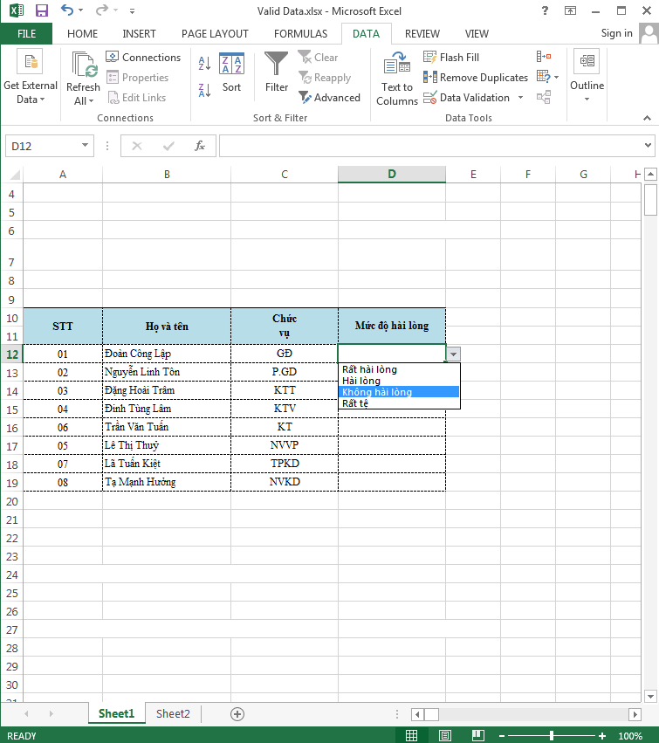Zoom out with minus button
This screenshot has height=743, width=659.
502,735
